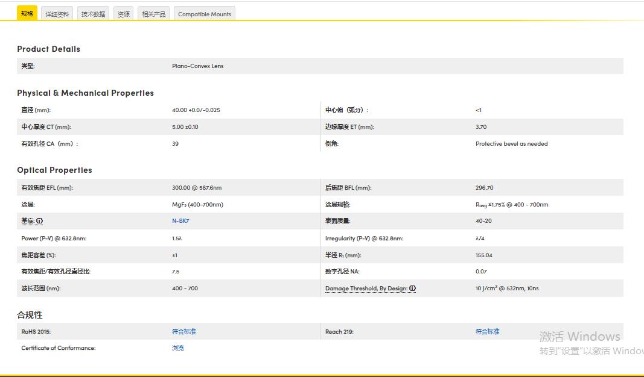Click the underlined 基底 label
The height and width of the screenshot is (377, 644).
pos(28,221)
